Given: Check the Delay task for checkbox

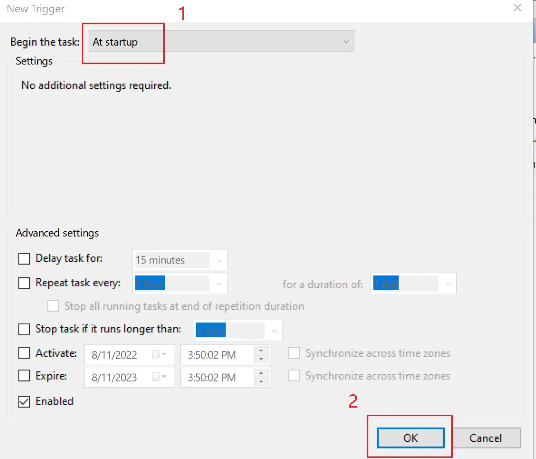Looking at the screenshot, I should click(24, 259).
